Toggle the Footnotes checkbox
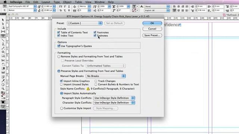Image resolution: width=239 pixels, height=134 pixels. click(95, 32)
